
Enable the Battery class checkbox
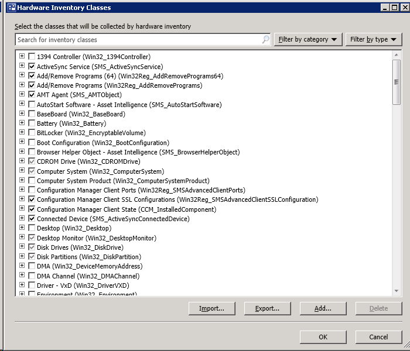32,123
